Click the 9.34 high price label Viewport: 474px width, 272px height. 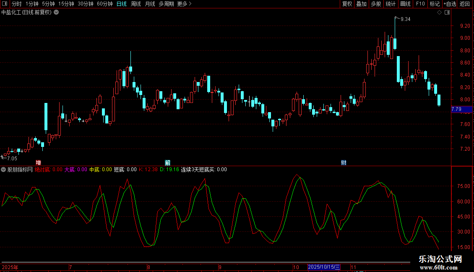point(405,19)
